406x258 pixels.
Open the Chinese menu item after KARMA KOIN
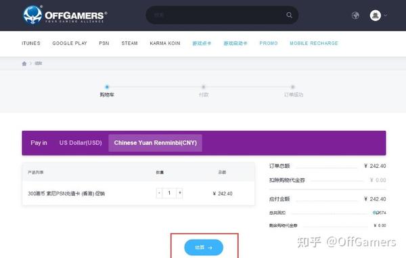[x=202, y=43]
